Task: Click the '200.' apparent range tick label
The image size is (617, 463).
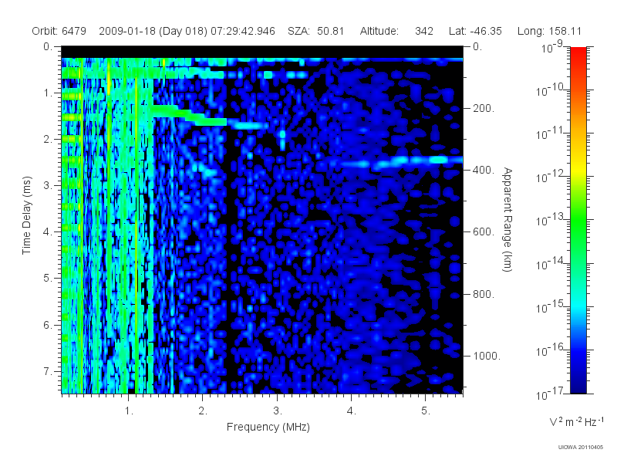Action: pos(484,108)
